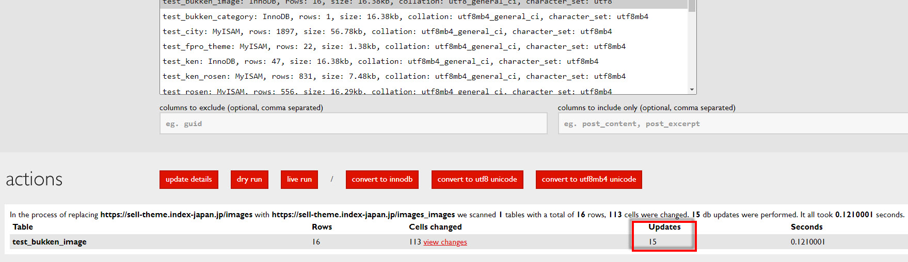Click the table list scrollbar down arrow

[692, 90]
